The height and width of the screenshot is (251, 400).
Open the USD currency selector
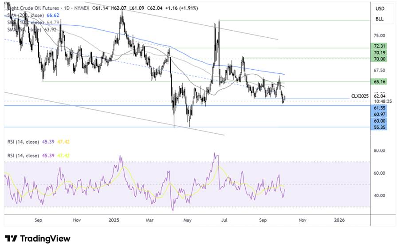pos(380,9)
